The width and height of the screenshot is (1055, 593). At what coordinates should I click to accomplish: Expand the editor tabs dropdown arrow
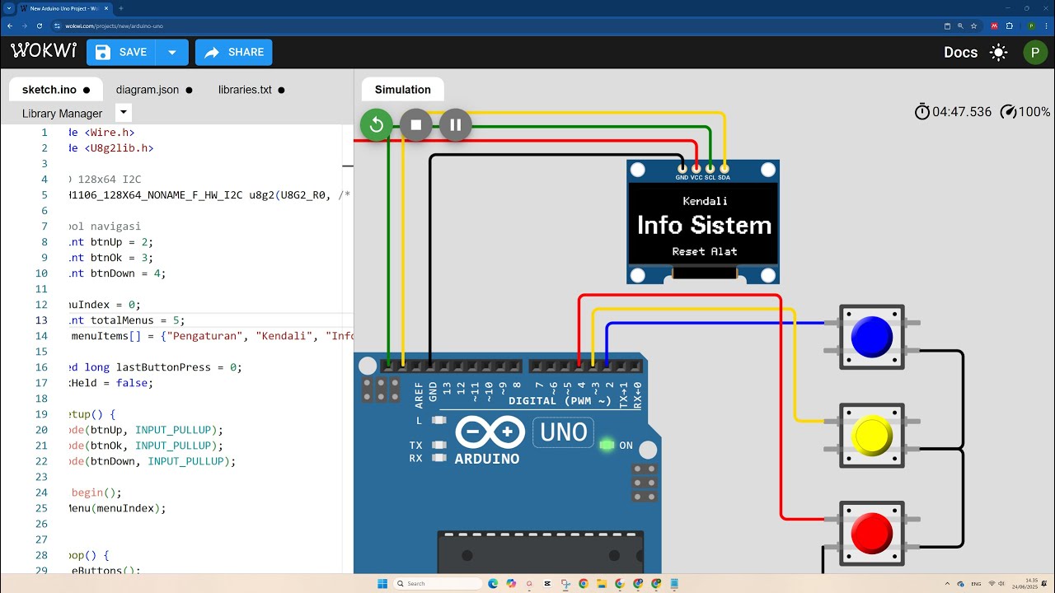(x=123, y=112)
